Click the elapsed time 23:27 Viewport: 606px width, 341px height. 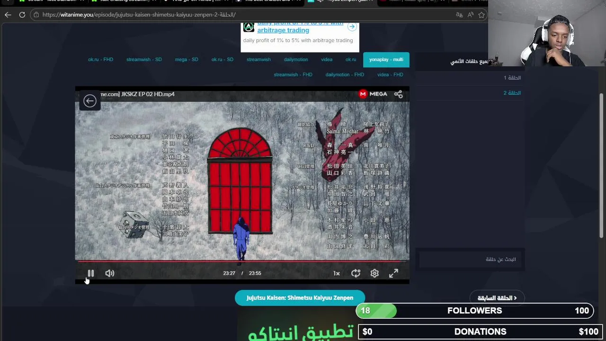(229, 273)
